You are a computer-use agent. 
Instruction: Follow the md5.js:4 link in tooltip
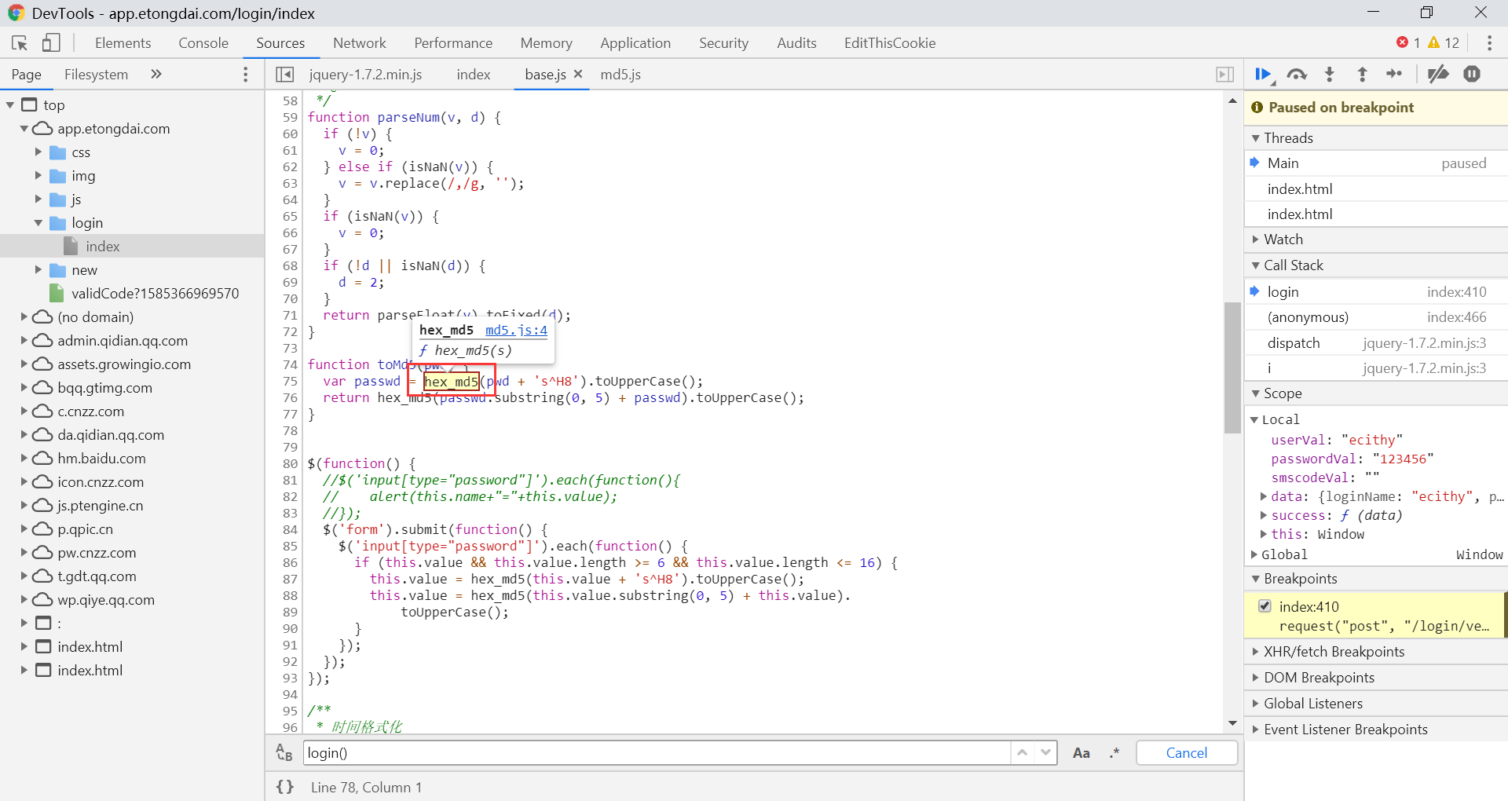tap(516, 331)
